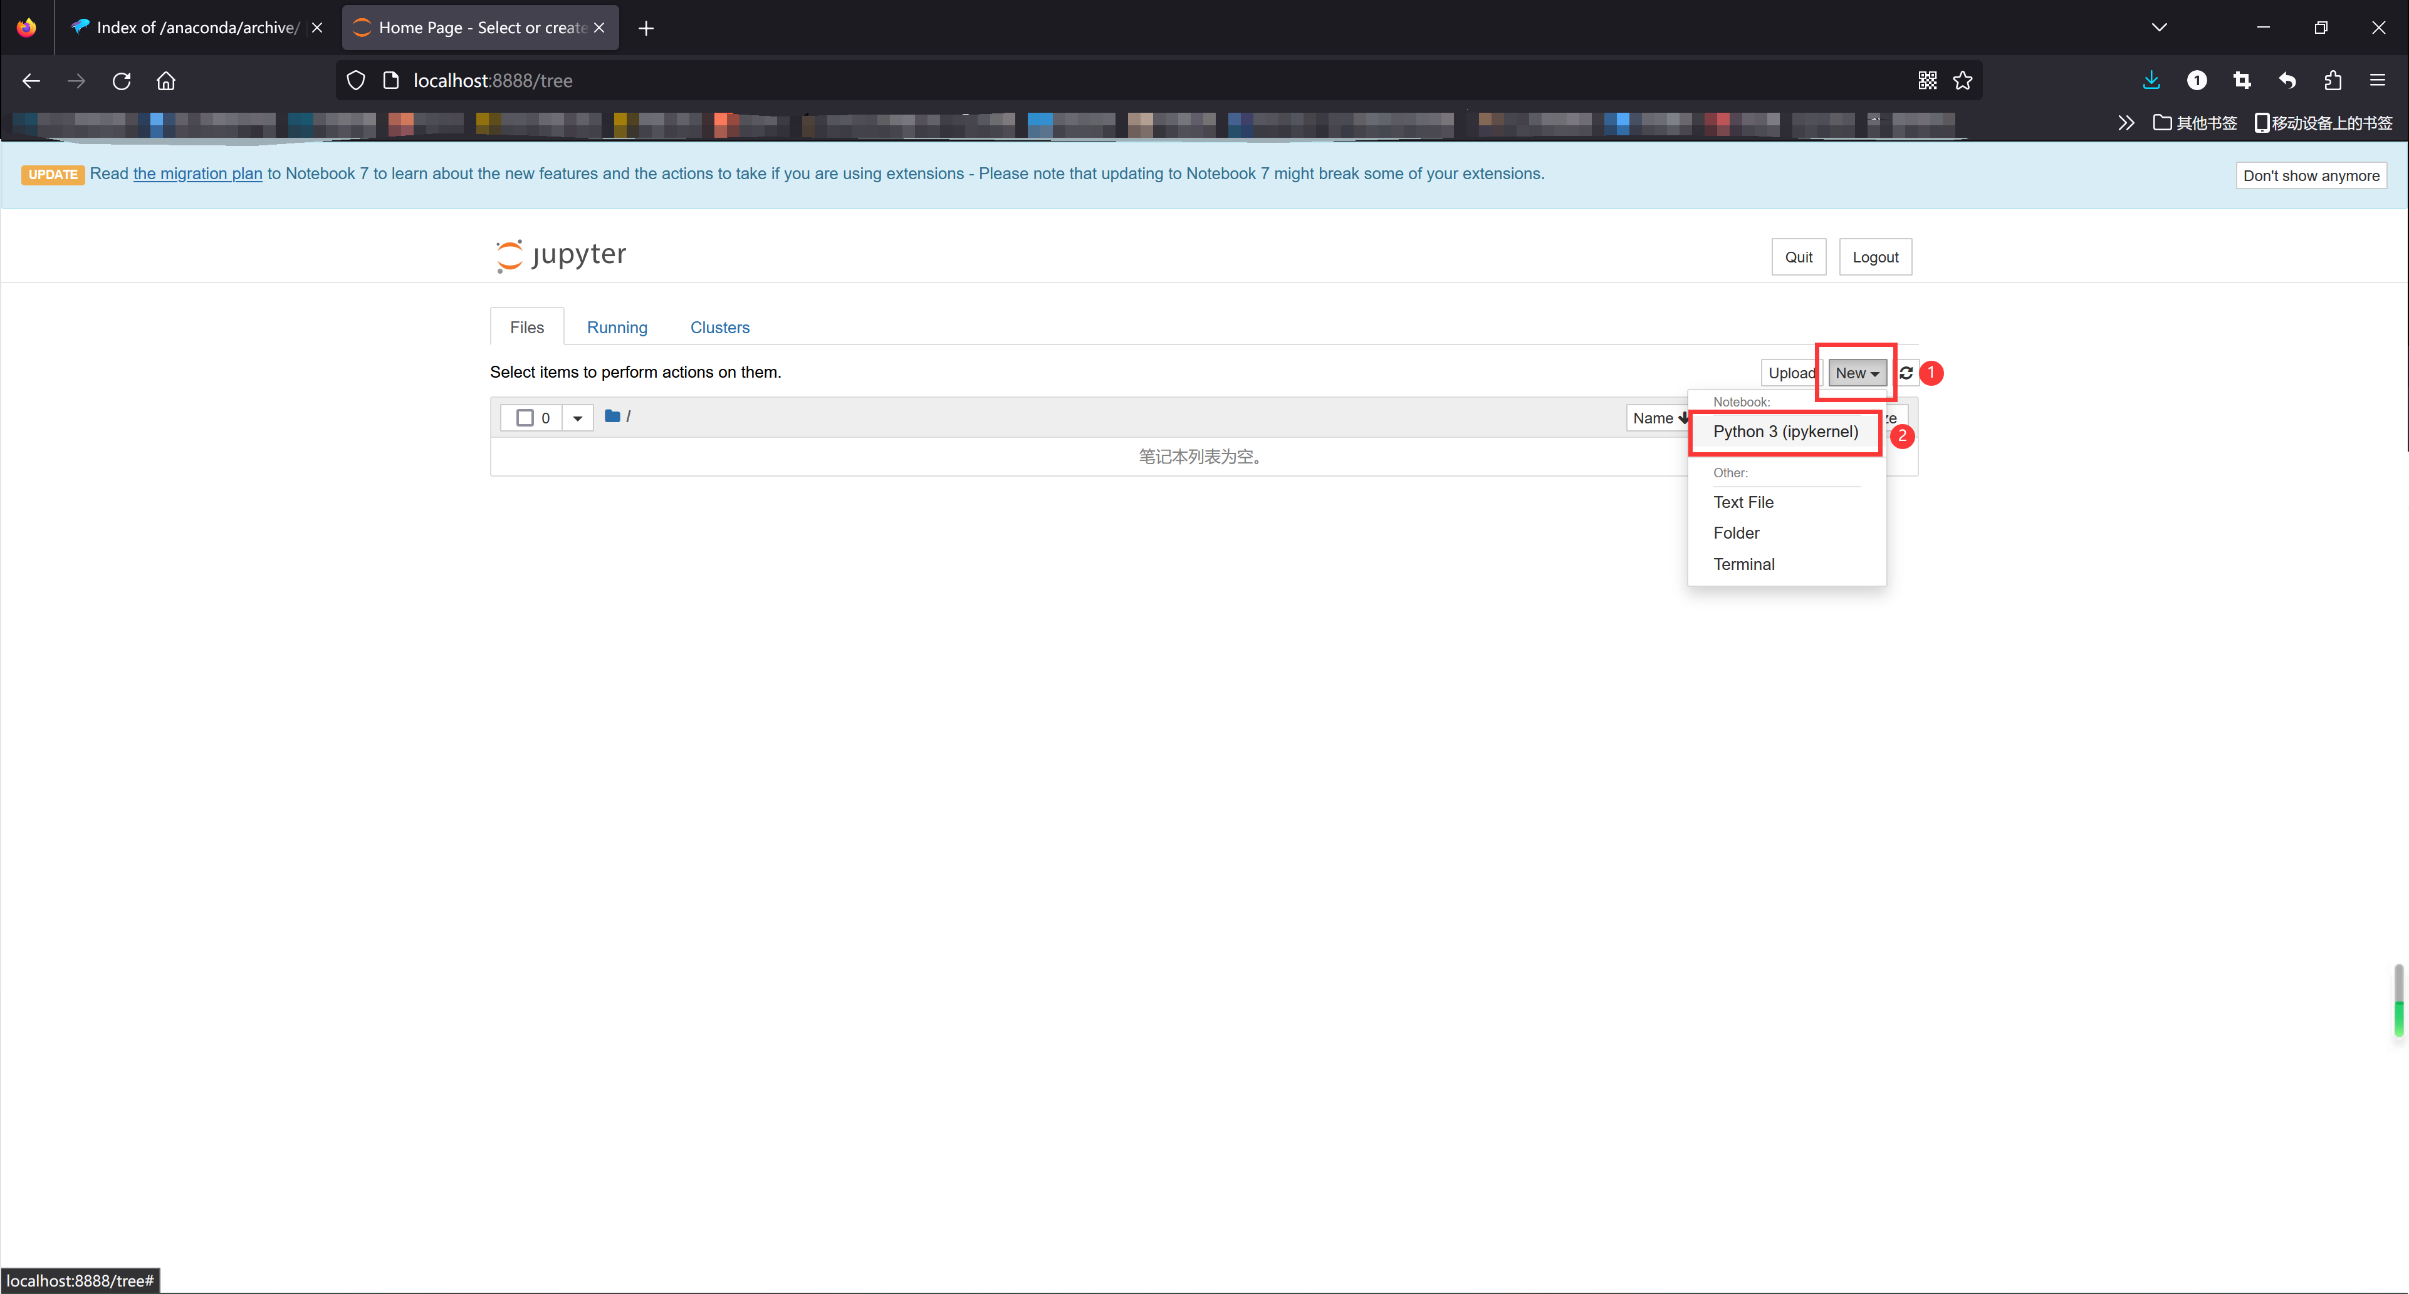This screenshot has width=2409, height=1294.
Task: Click Python 3 (ipykernel) notebook option
Action: coord(1785,430)
